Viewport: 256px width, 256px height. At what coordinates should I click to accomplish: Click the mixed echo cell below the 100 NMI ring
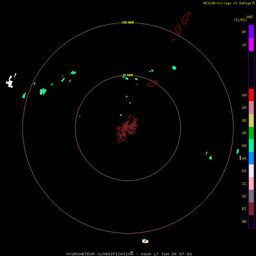tap(145, 241)
